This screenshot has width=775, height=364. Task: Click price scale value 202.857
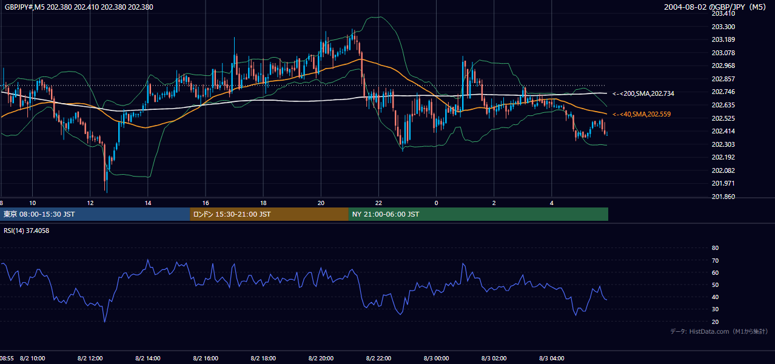click(723, 79)
